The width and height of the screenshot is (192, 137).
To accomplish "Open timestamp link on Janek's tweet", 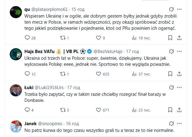I will coord(72,123).
